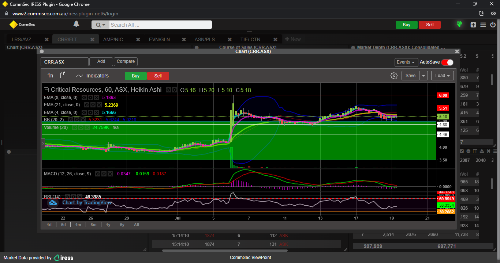The width and height of the screenshot is (500, 263).
Task: Remove the Volume (20) indicator
Action: tap(86, 127)
